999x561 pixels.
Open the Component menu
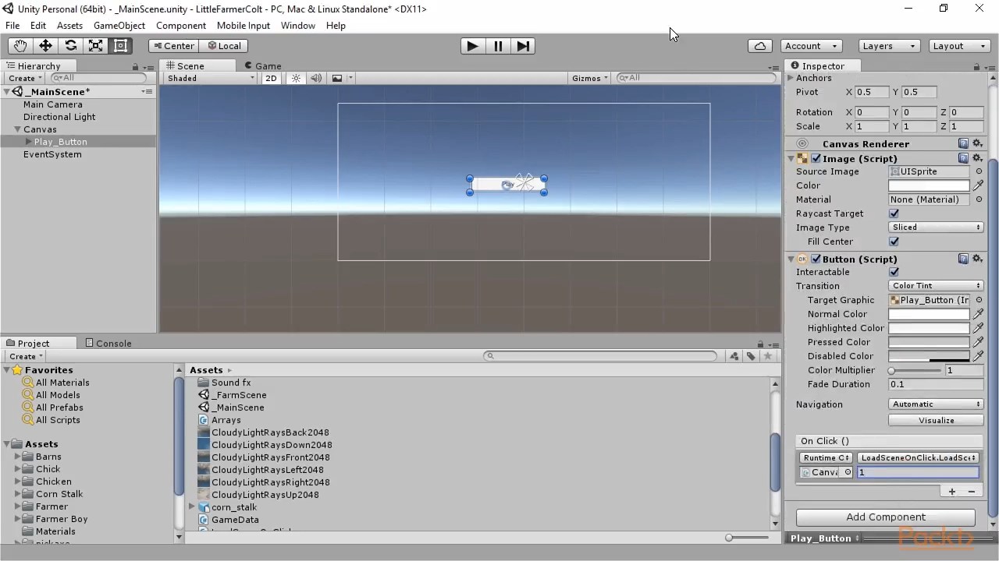point(181,26)
